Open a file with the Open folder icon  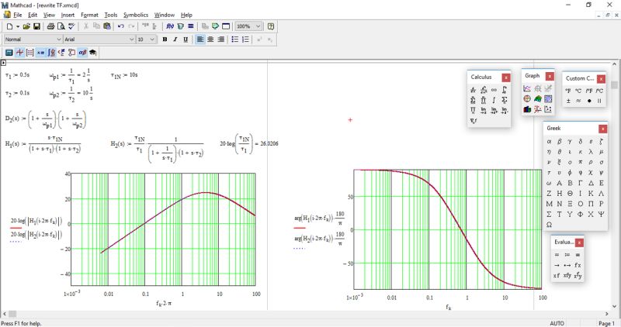coord(26,26)
